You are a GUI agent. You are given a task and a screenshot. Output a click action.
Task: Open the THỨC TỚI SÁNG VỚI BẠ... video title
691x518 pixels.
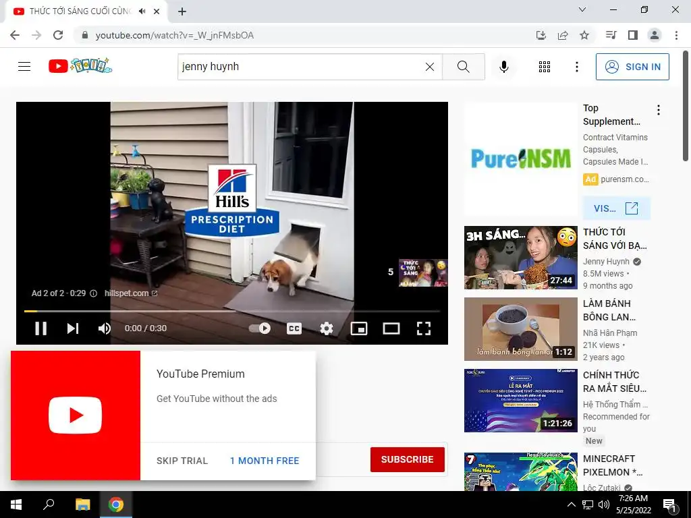click(615, 239)
